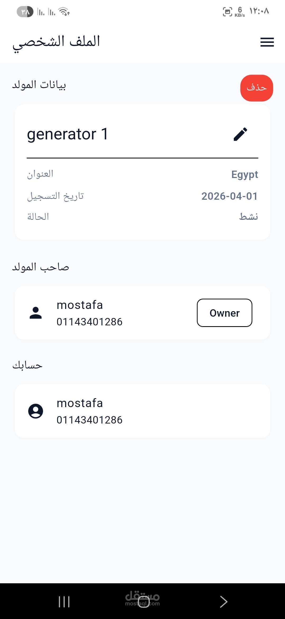Tap the account circle avatar icon
Viewport: 285px width, 619px height.
[x=36, y=411]
